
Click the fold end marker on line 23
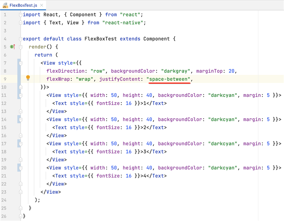coord(21,192)
